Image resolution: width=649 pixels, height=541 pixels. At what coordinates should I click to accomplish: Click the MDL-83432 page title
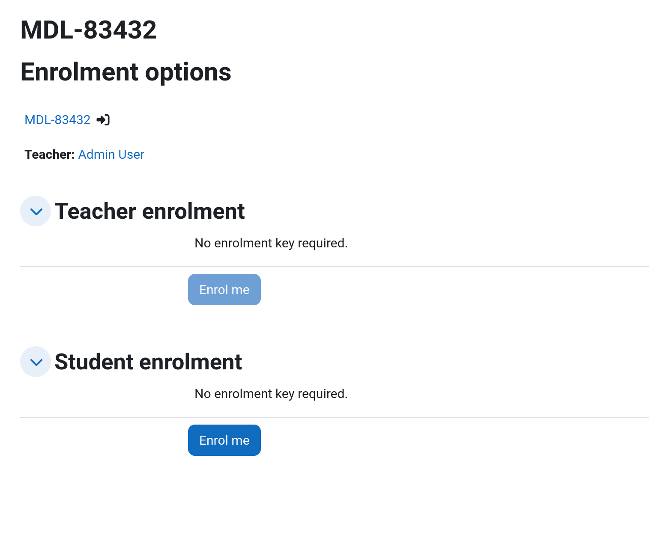coord(89,30)
